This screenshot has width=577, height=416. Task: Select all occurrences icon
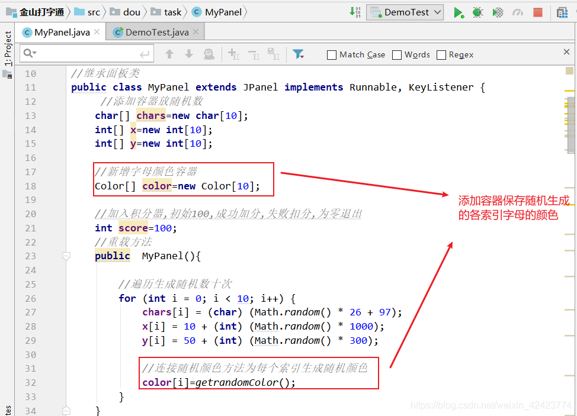click(x=274, y=54)
